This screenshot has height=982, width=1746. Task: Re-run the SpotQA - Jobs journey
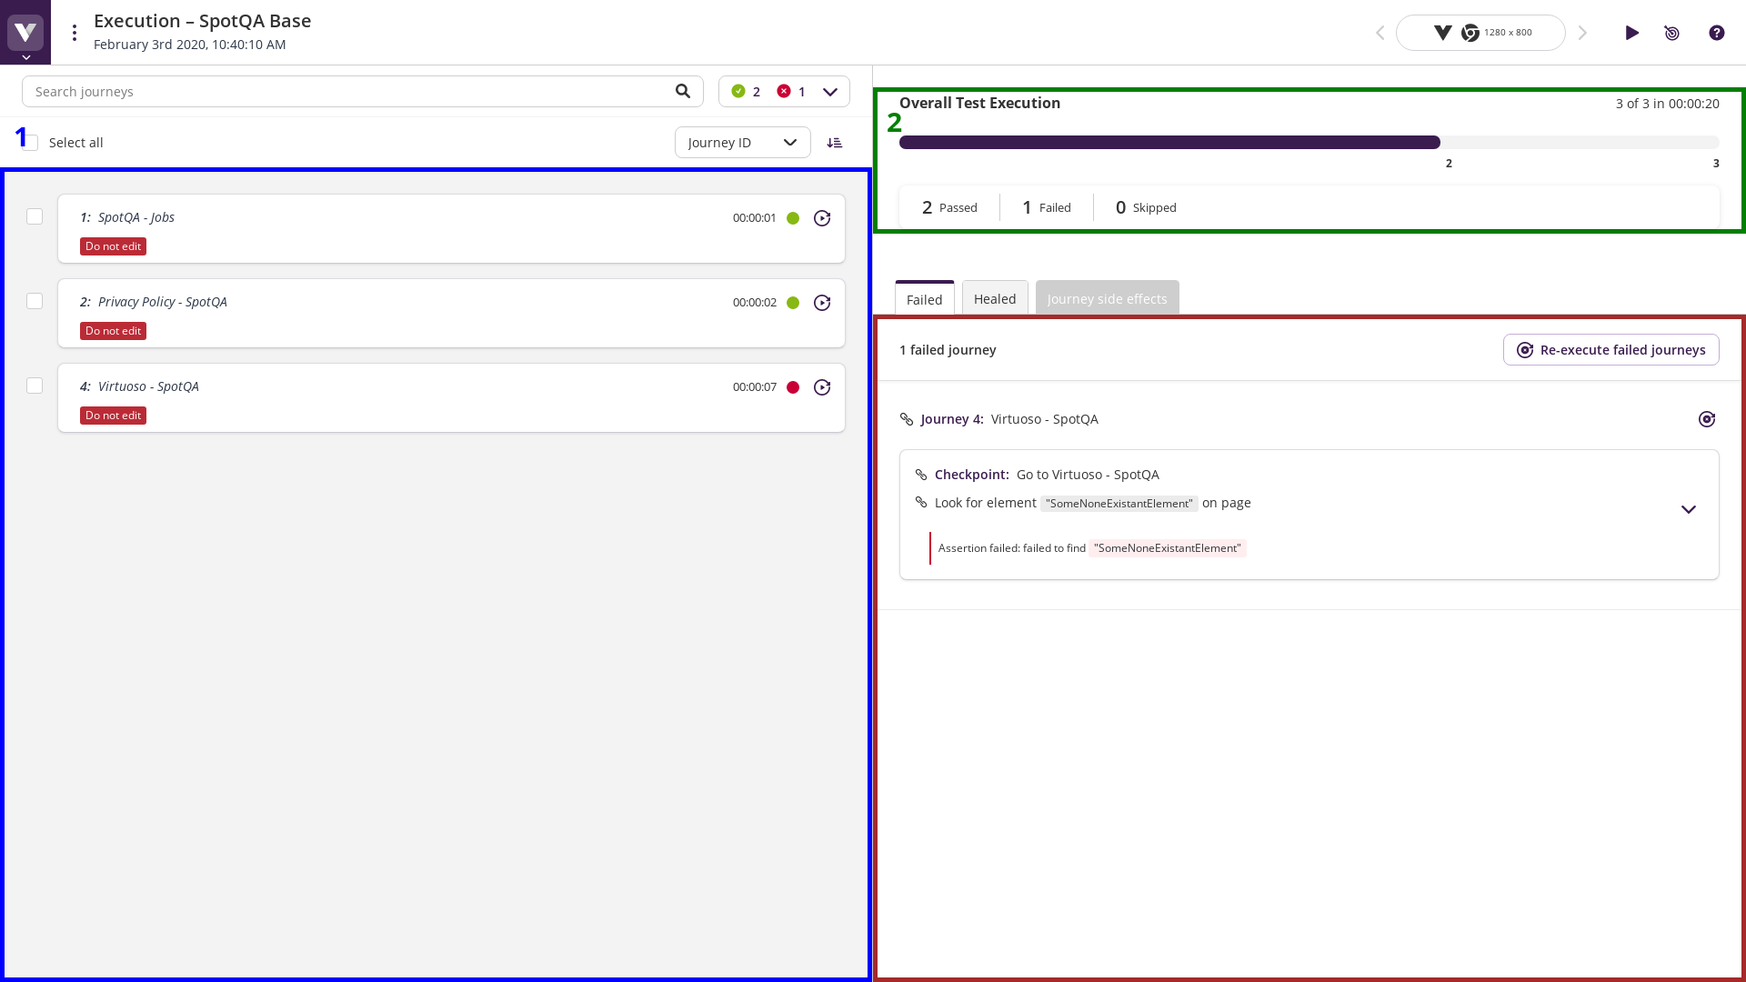[x=822, y=218]
